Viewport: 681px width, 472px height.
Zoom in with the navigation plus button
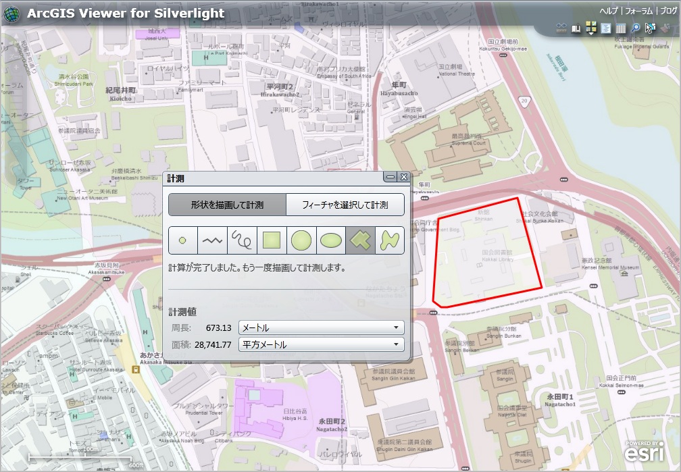[x=16, y=68]
